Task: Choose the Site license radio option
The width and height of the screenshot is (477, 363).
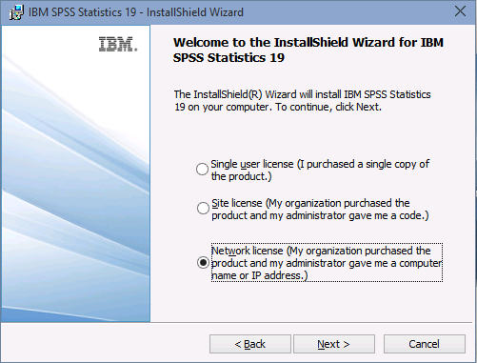Action: 203,209
